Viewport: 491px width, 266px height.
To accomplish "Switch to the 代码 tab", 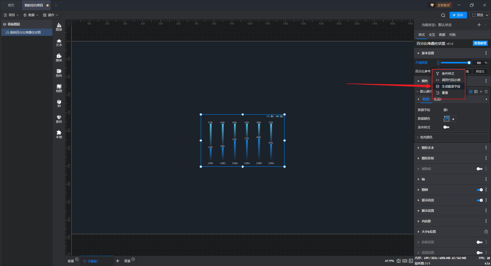I will tap(452, 35).
